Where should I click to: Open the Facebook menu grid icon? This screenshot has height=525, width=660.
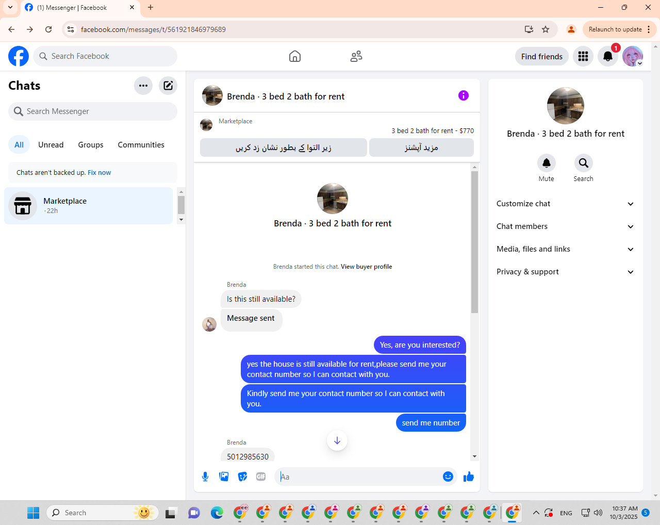(583, 56)
